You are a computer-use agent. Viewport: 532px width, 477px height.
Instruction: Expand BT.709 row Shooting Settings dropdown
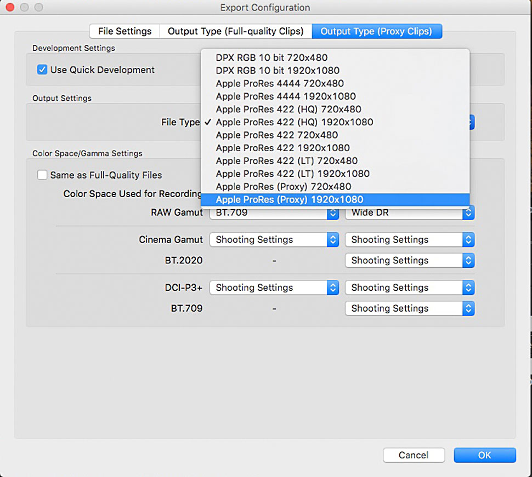click(410, 309)
